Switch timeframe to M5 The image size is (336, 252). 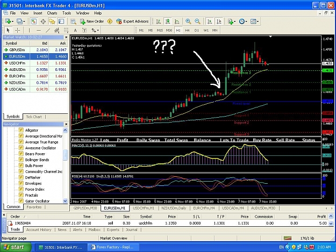[x=151, y=31]
